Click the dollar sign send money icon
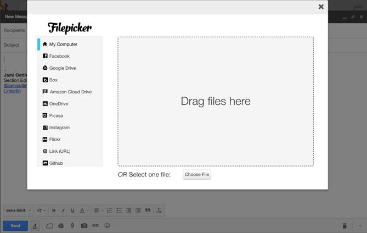The width and height of the screenshot is (367, 233). (72, 225)
